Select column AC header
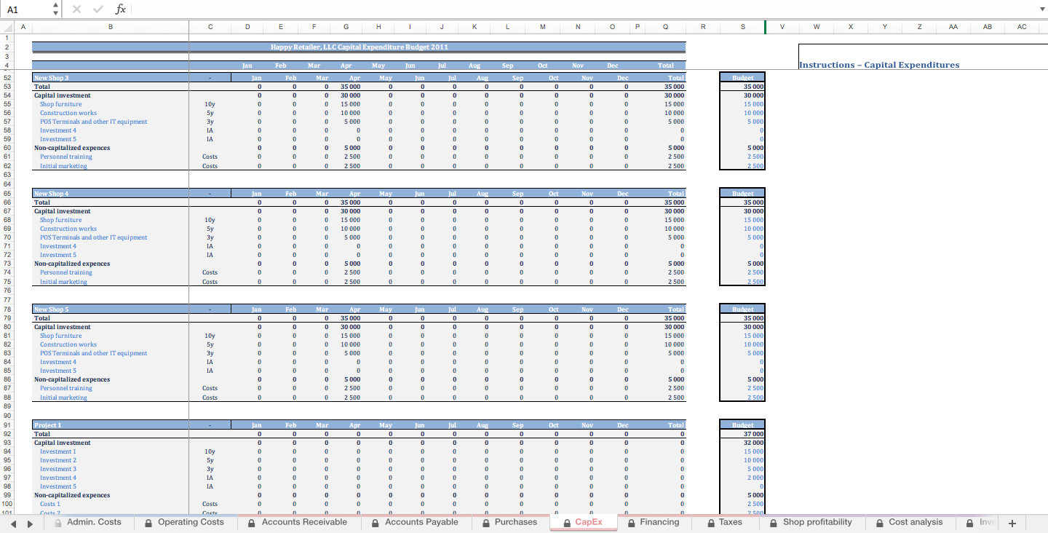The width and height of the screenshot is (1048, 533). [1022, 27]
